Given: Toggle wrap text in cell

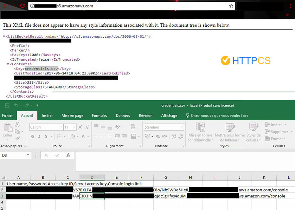Looking at the screenshot, I should click(x=134, y=127).
